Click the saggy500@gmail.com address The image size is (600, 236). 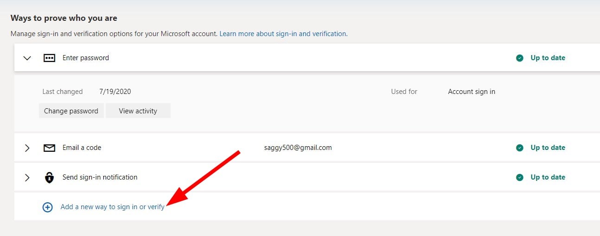(x=298, y=148)
